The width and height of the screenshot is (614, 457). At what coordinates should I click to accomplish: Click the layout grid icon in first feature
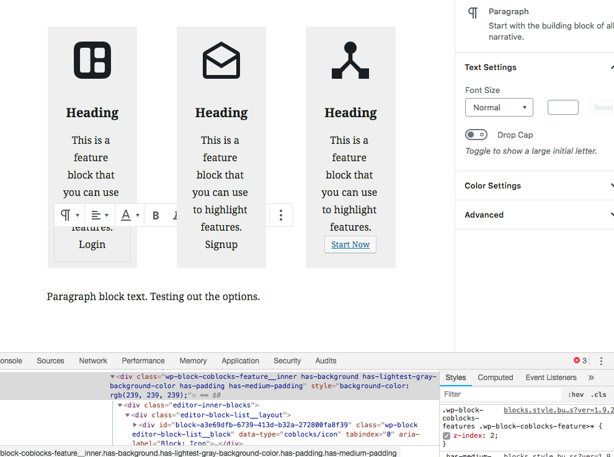coord(92,60)
